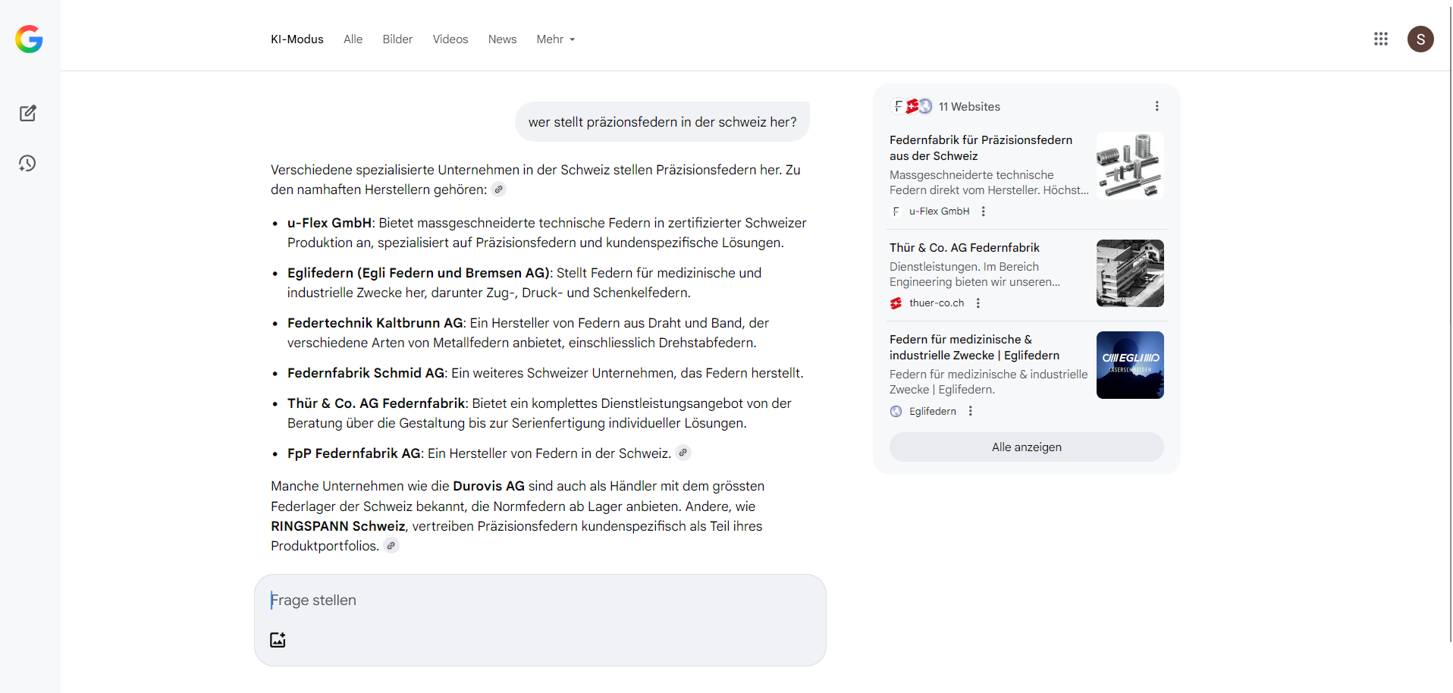Click the page vertical scrollbar
1453x693 pixels.
[1450, 326]
